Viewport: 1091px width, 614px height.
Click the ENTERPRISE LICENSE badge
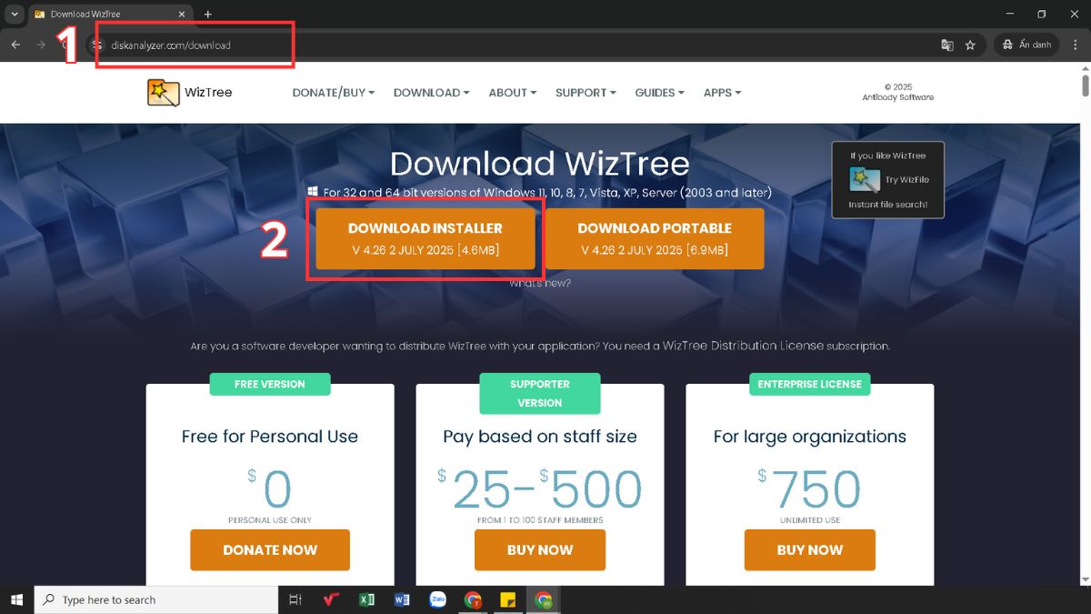tap(810, 384)
